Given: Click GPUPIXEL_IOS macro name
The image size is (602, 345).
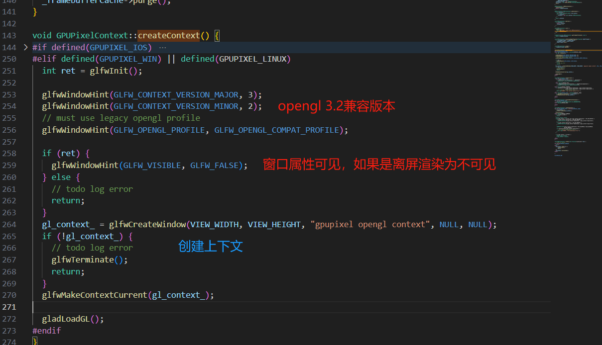Looking at the screenshot, I should (x=119, y=47).
